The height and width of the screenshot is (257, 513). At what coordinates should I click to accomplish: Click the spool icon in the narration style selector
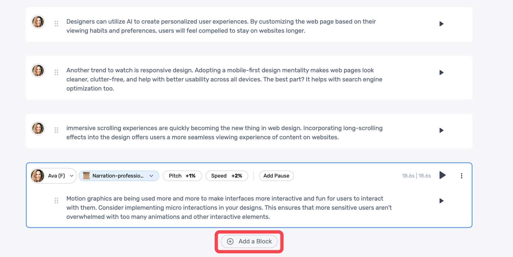[86, 175]
